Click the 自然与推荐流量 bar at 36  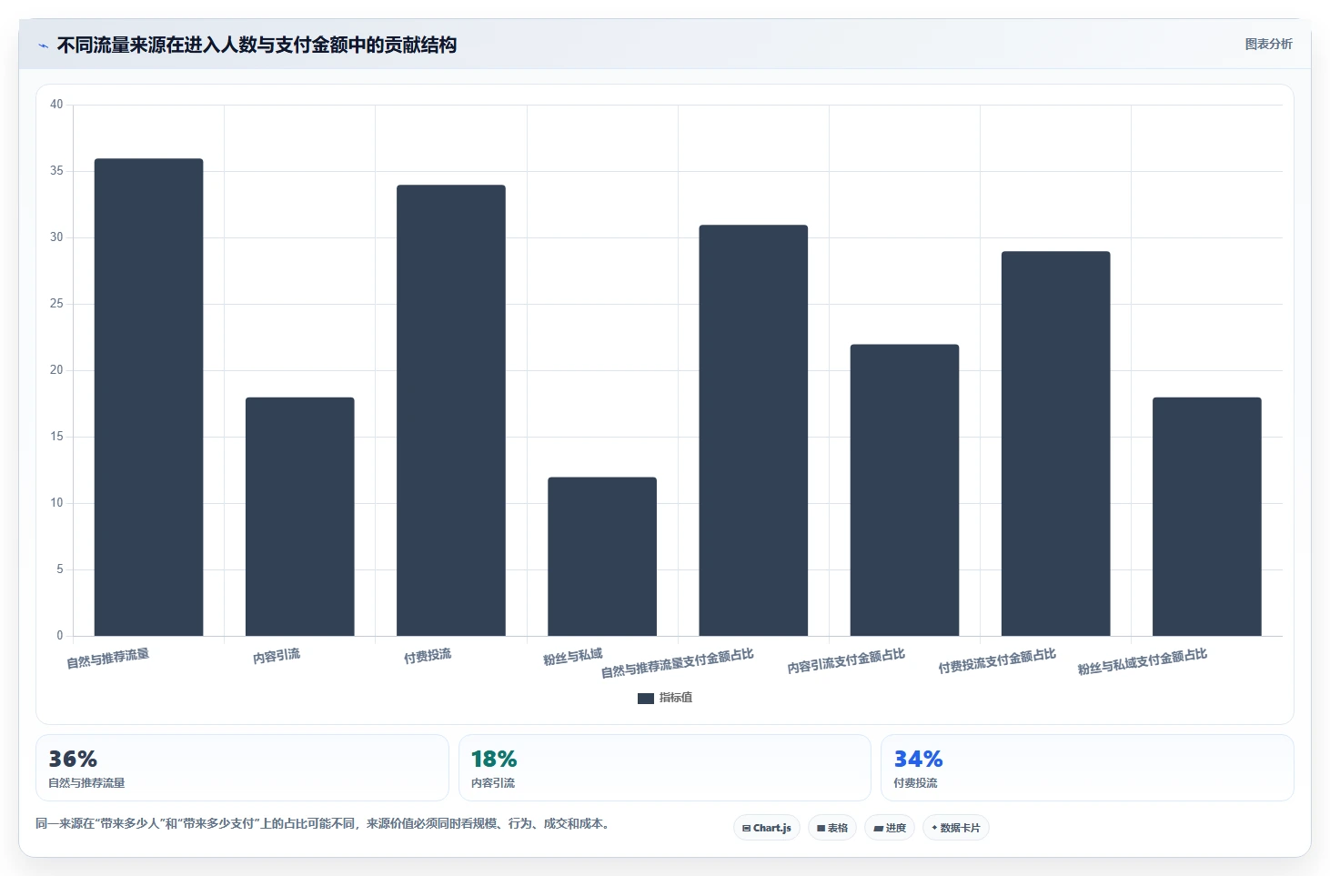[149, 398]
